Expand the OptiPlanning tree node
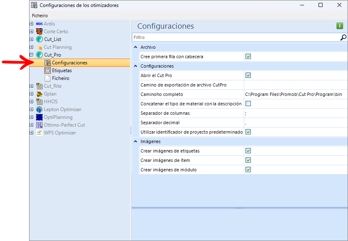The width and height of the screenshot is (348, 241). point(32,117)
